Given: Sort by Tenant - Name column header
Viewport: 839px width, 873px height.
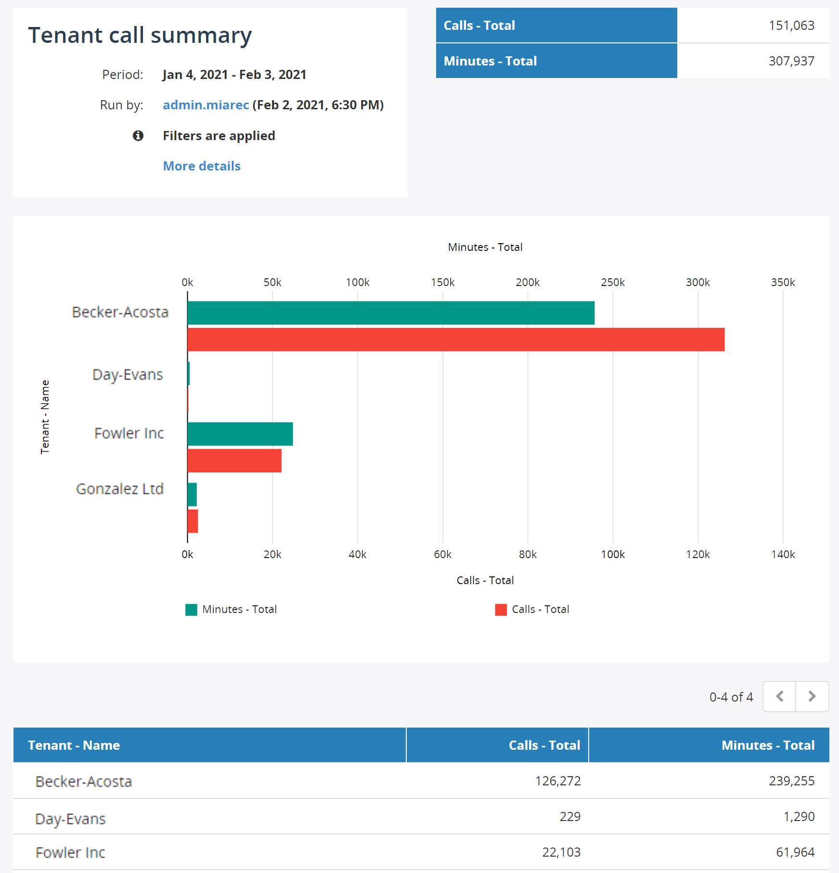Looking at the screenshot, I should tap(209, 745).
